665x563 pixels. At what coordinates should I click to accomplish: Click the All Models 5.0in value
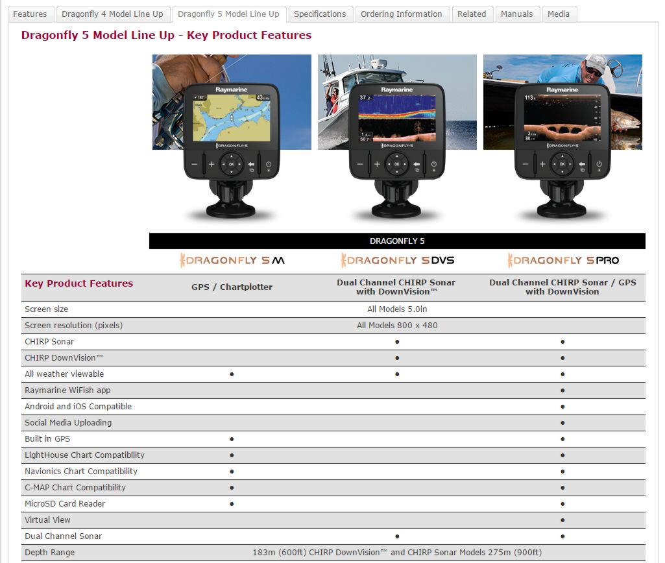coord(397,309)
